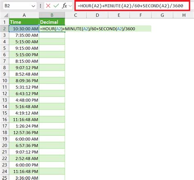Select the cell with 3:36:00 AM

24,178
